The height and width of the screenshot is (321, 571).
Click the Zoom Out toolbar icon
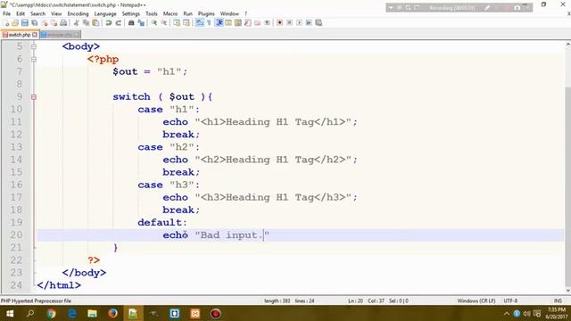point(164,23)
